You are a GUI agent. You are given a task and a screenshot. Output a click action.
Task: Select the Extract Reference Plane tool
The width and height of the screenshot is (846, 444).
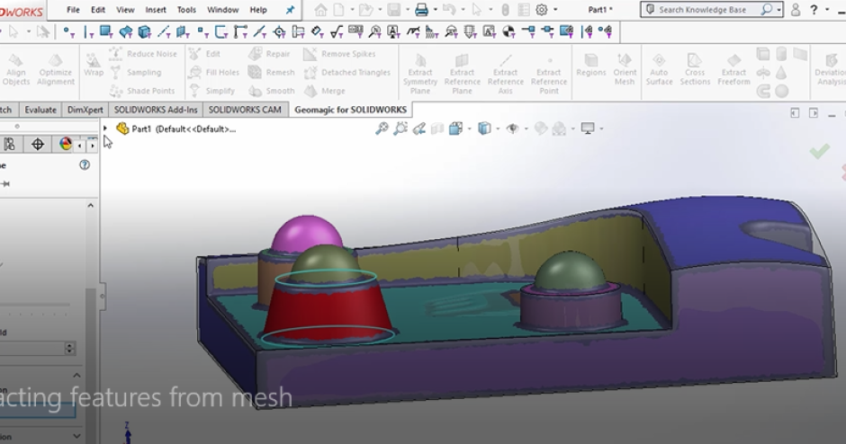click(x=462, y=72)
